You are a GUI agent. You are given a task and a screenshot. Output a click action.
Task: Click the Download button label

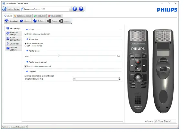(x=13, y=21)
